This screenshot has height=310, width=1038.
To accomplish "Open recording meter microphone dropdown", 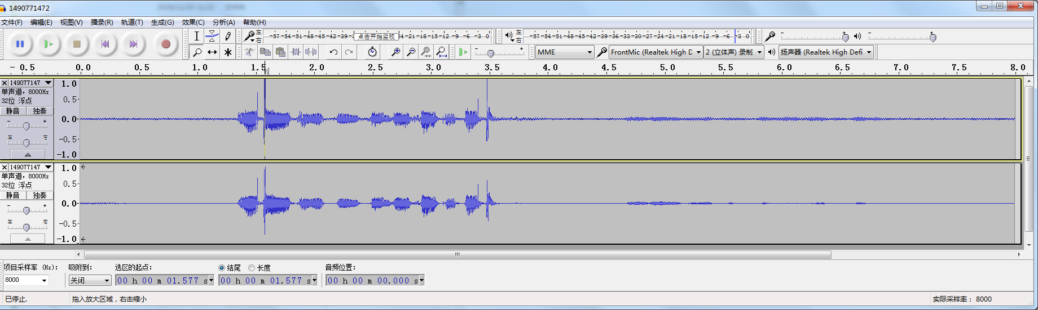I will tap(250, 37).
